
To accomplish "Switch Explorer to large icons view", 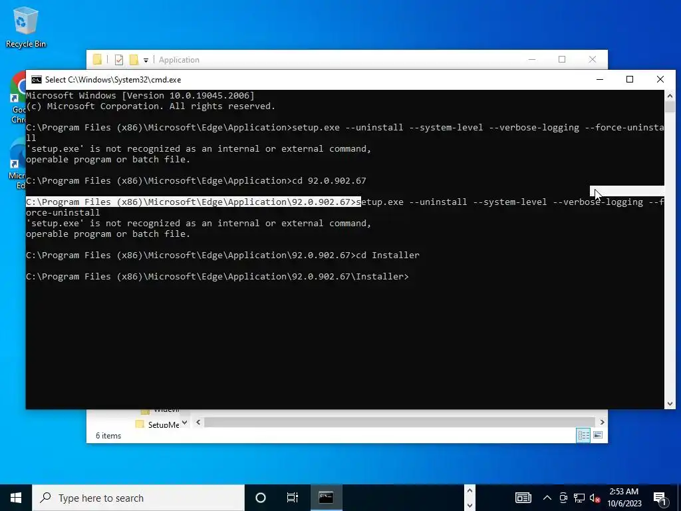I will point(598,435).
